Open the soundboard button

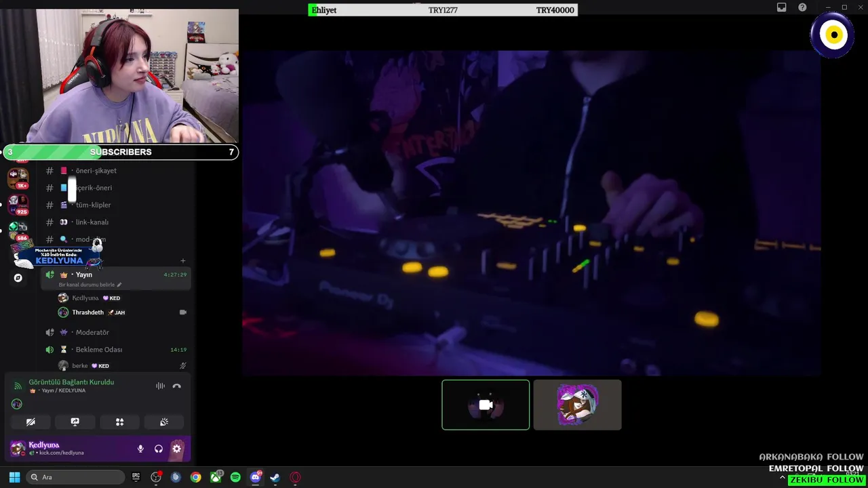pos(164,422)
